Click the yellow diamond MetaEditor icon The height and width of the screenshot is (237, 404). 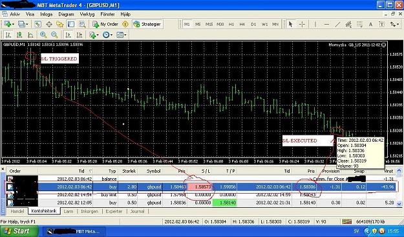(125, 24)
